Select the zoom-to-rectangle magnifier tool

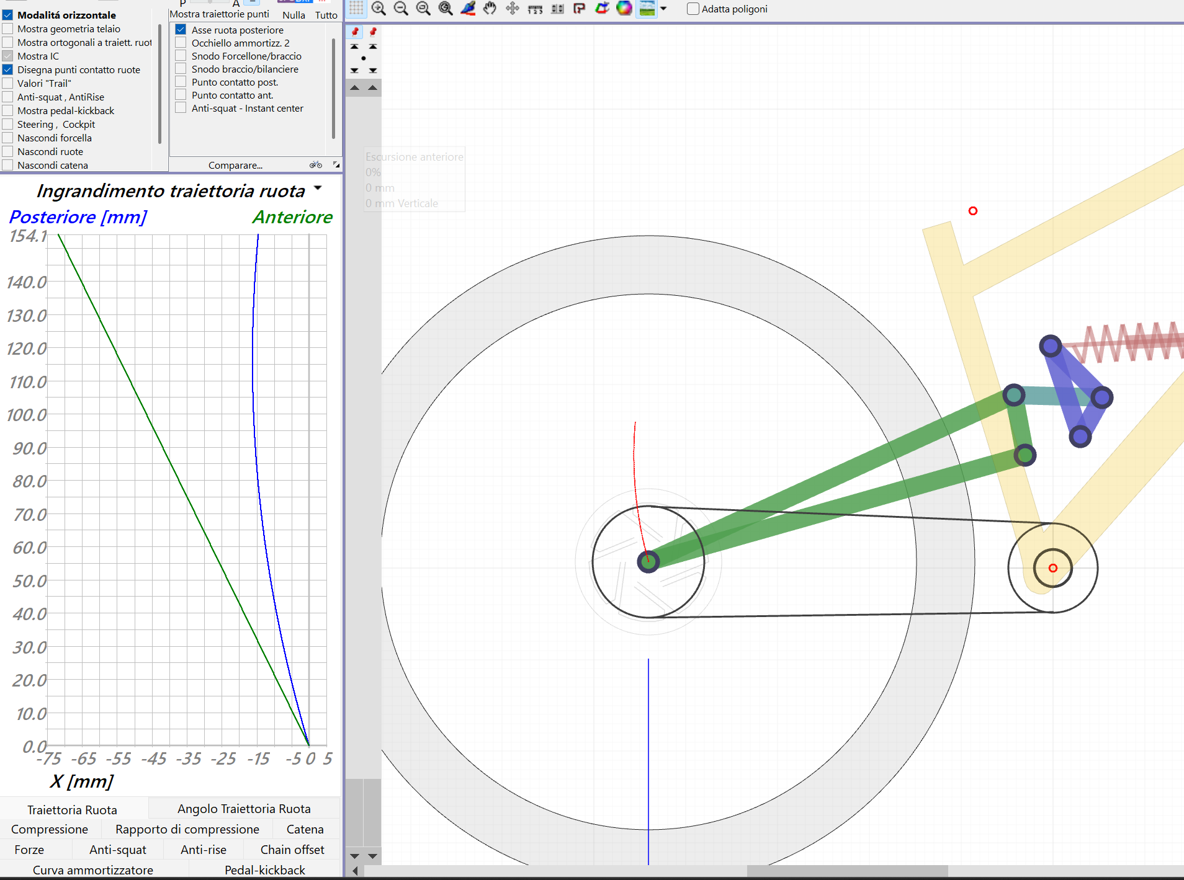(x=423, y=8)
